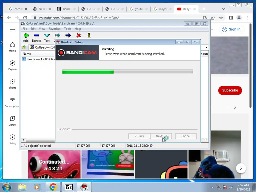
Task: Open YouTube Subscriptions in sidebar
Action: (12, 102)
